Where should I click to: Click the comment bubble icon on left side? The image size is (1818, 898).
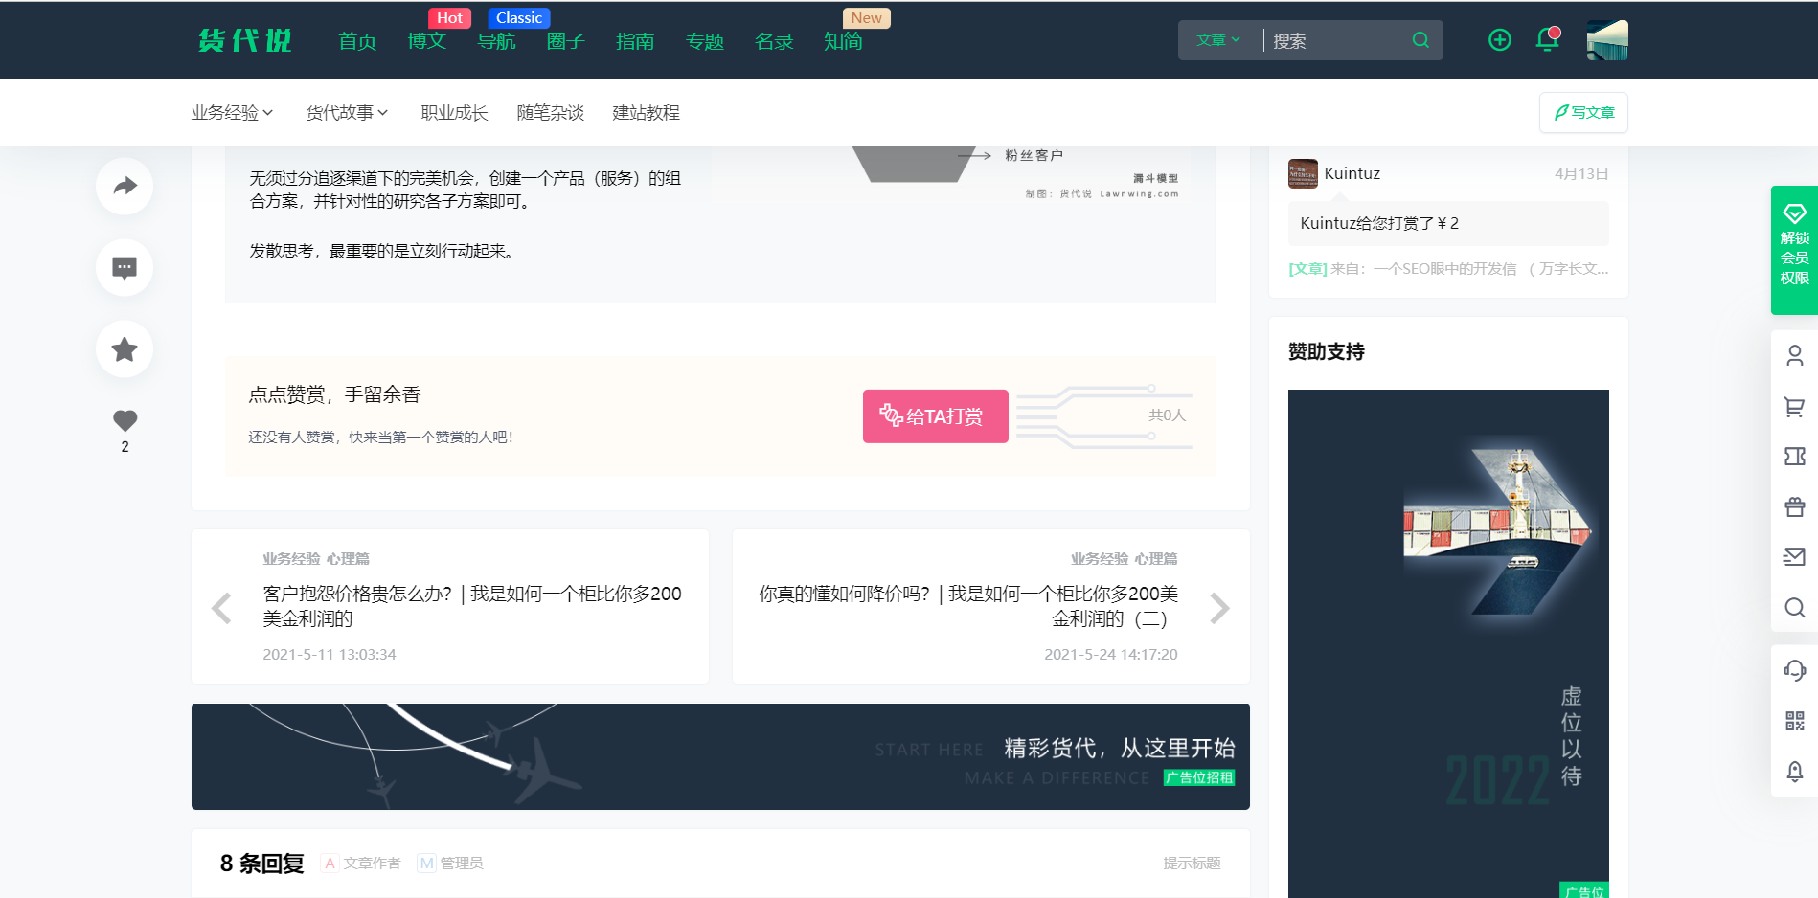click(124, 268)
